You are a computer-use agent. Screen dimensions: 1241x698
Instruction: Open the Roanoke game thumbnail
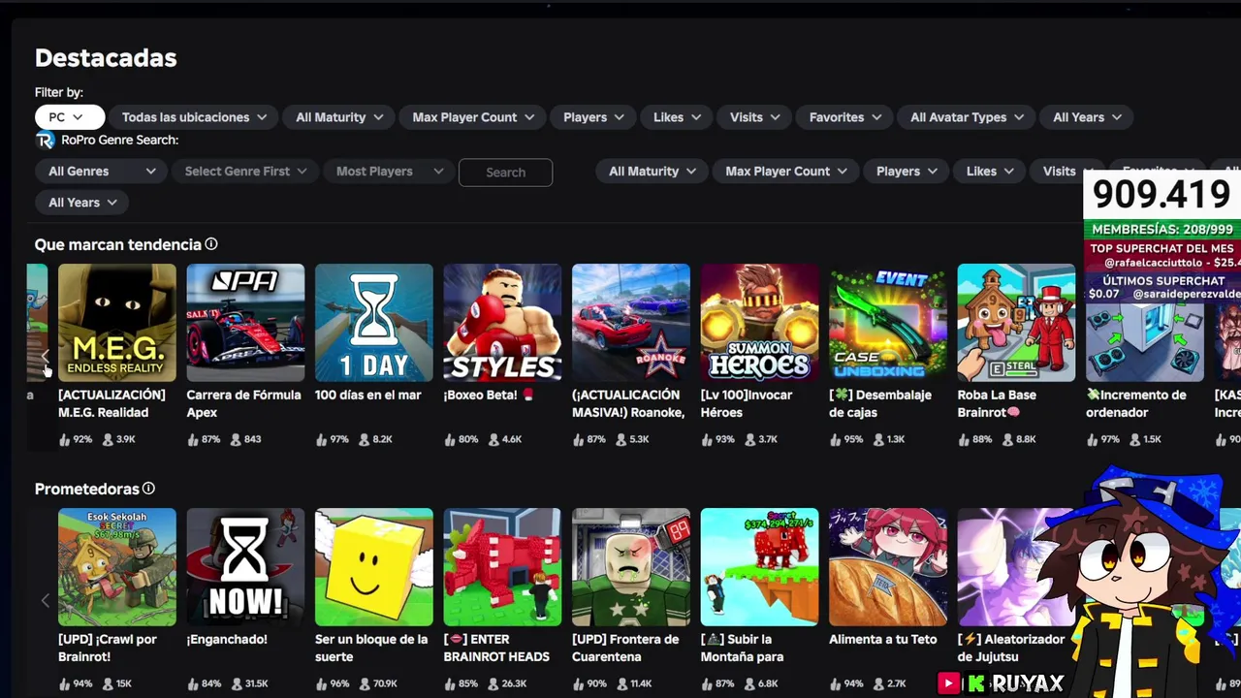tap(631, 323)
